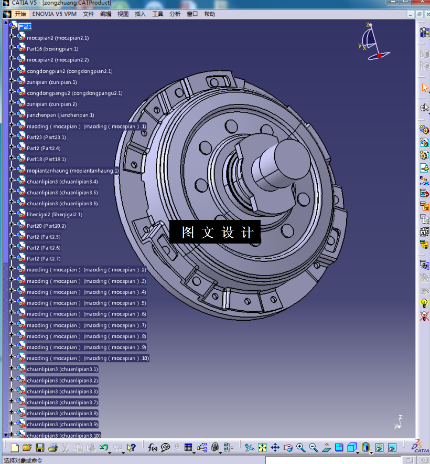Click the crossed-out light bulb icon
This screenshot has width=430, height=464.
(x=424, y=316)
